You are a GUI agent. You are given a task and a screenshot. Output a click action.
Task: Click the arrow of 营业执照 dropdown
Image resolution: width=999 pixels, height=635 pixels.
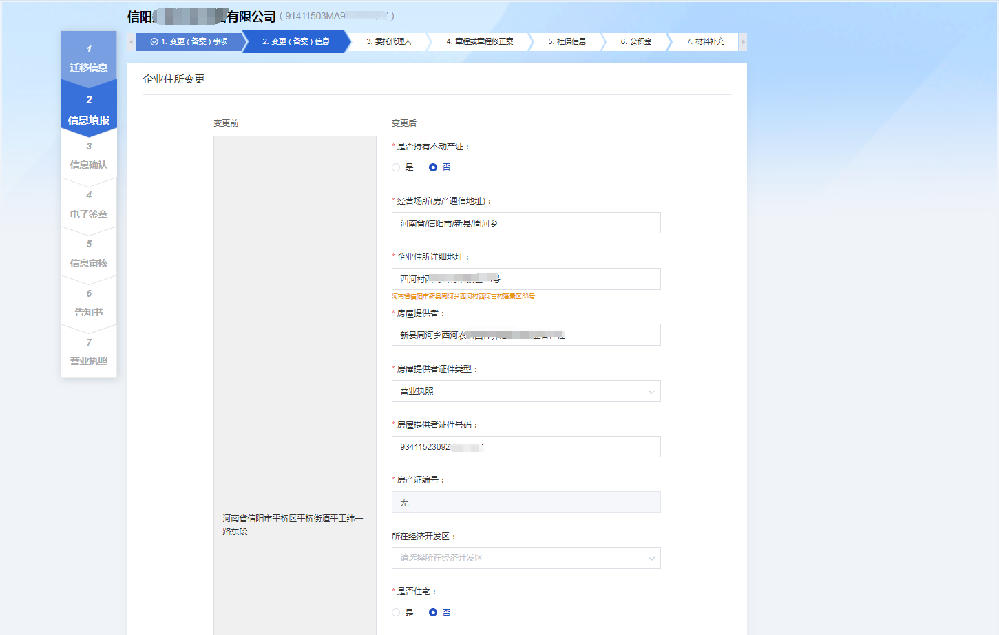click(651, 392)
